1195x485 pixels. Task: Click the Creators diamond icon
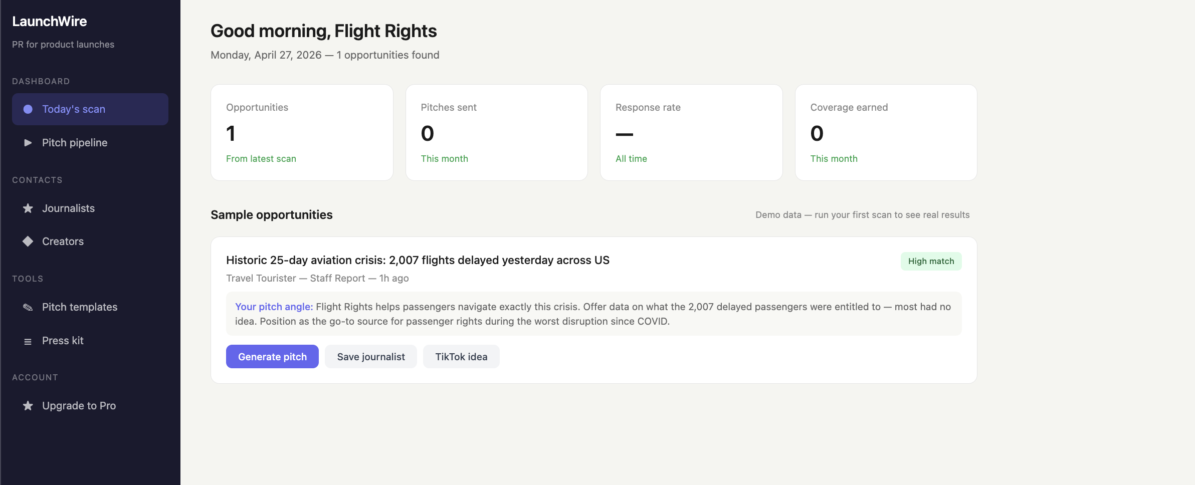[x=28, y=241]
